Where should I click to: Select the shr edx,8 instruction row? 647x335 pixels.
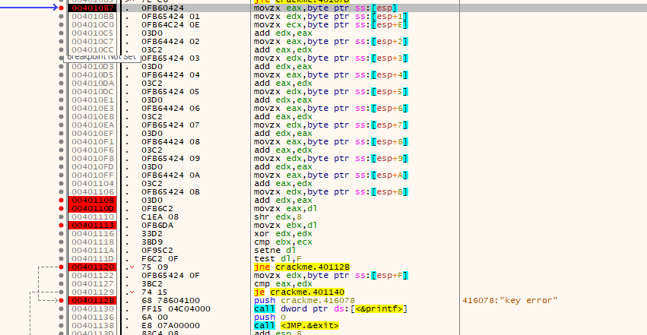275,216
